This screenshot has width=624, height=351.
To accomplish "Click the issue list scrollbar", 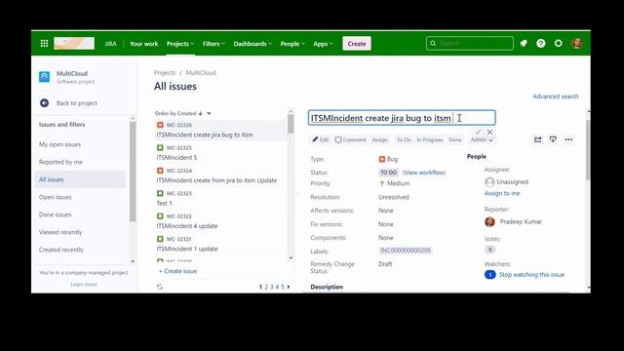I will click(x=291, y=124).
